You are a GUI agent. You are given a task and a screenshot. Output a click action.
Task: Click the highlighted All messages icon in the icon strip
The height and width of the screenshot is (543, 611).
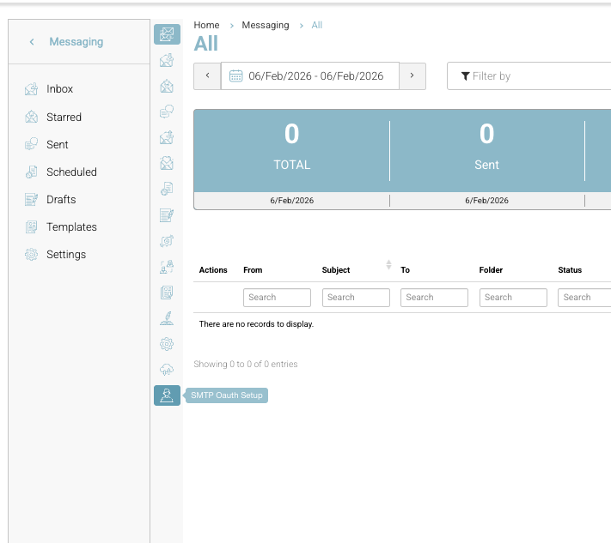(x=167, y=34)
